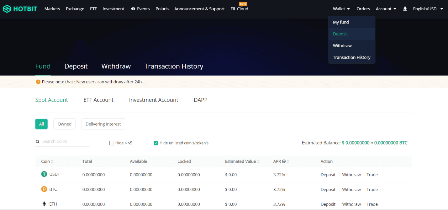448x210 pixels.
Task: Click the Hotbit logo
Action: pos(20,9)
